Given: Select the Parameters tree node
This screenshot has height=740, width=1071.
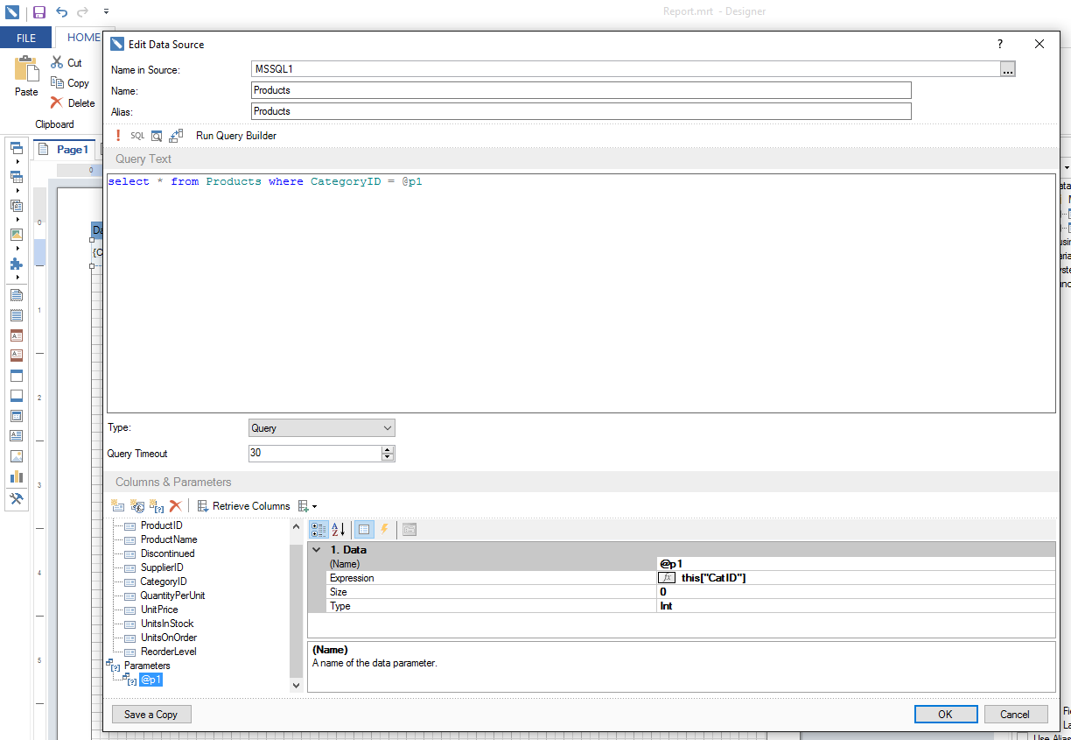Looking at the screenshot, I should point(147,666).
